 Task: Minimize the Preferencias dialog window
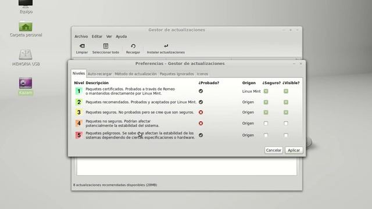(x=294, y=63)
